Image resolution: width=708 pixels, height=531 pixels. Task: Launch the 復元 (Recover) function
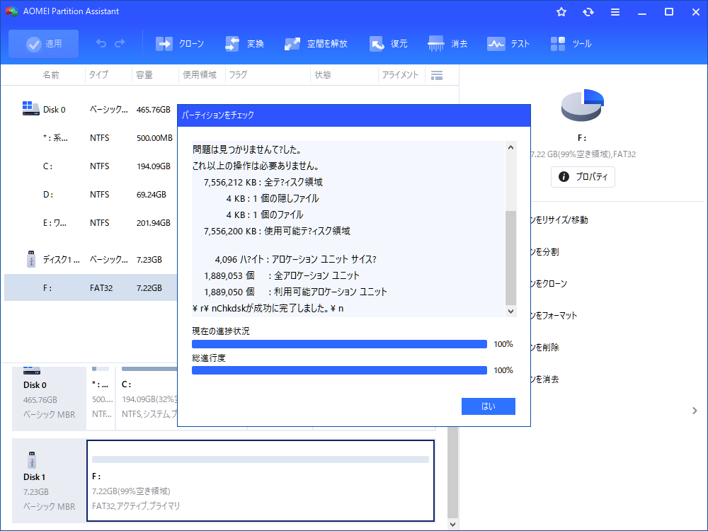point(389,43)
